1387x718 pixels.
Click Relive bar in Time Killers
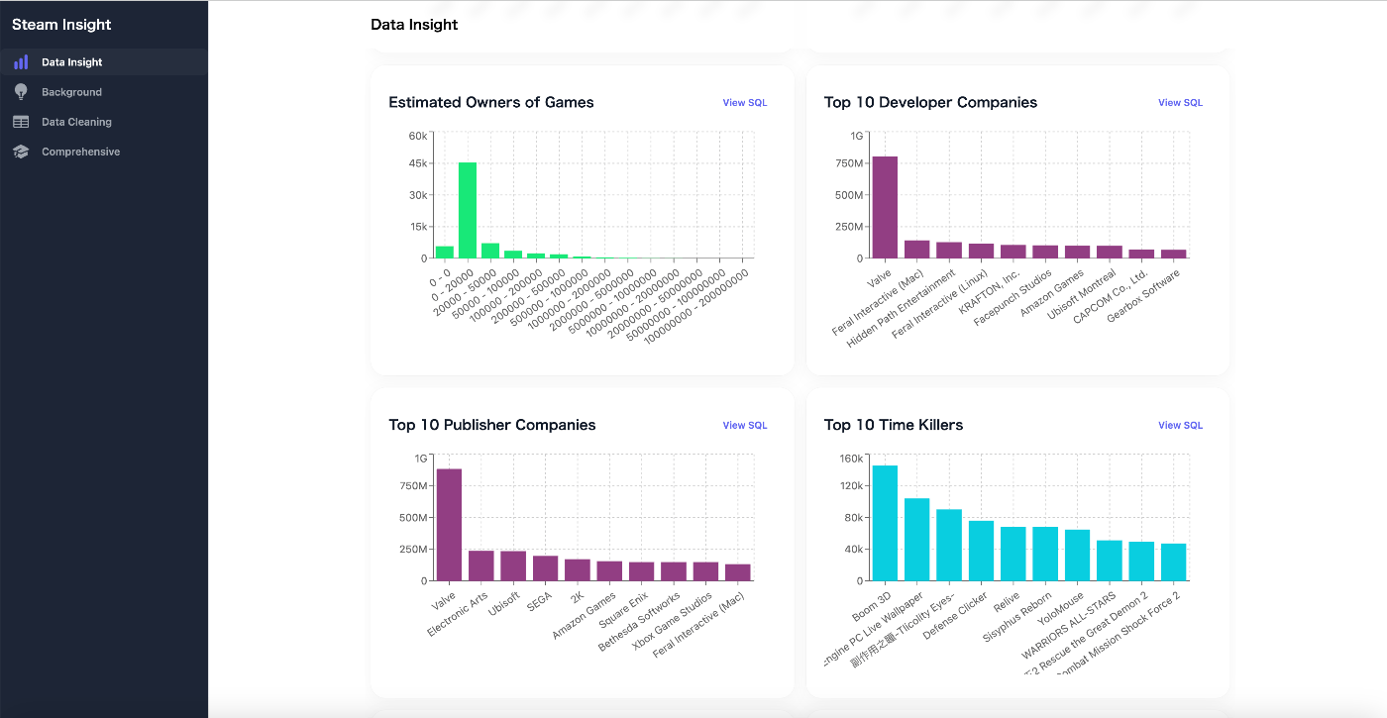(x=1014, y=554)
